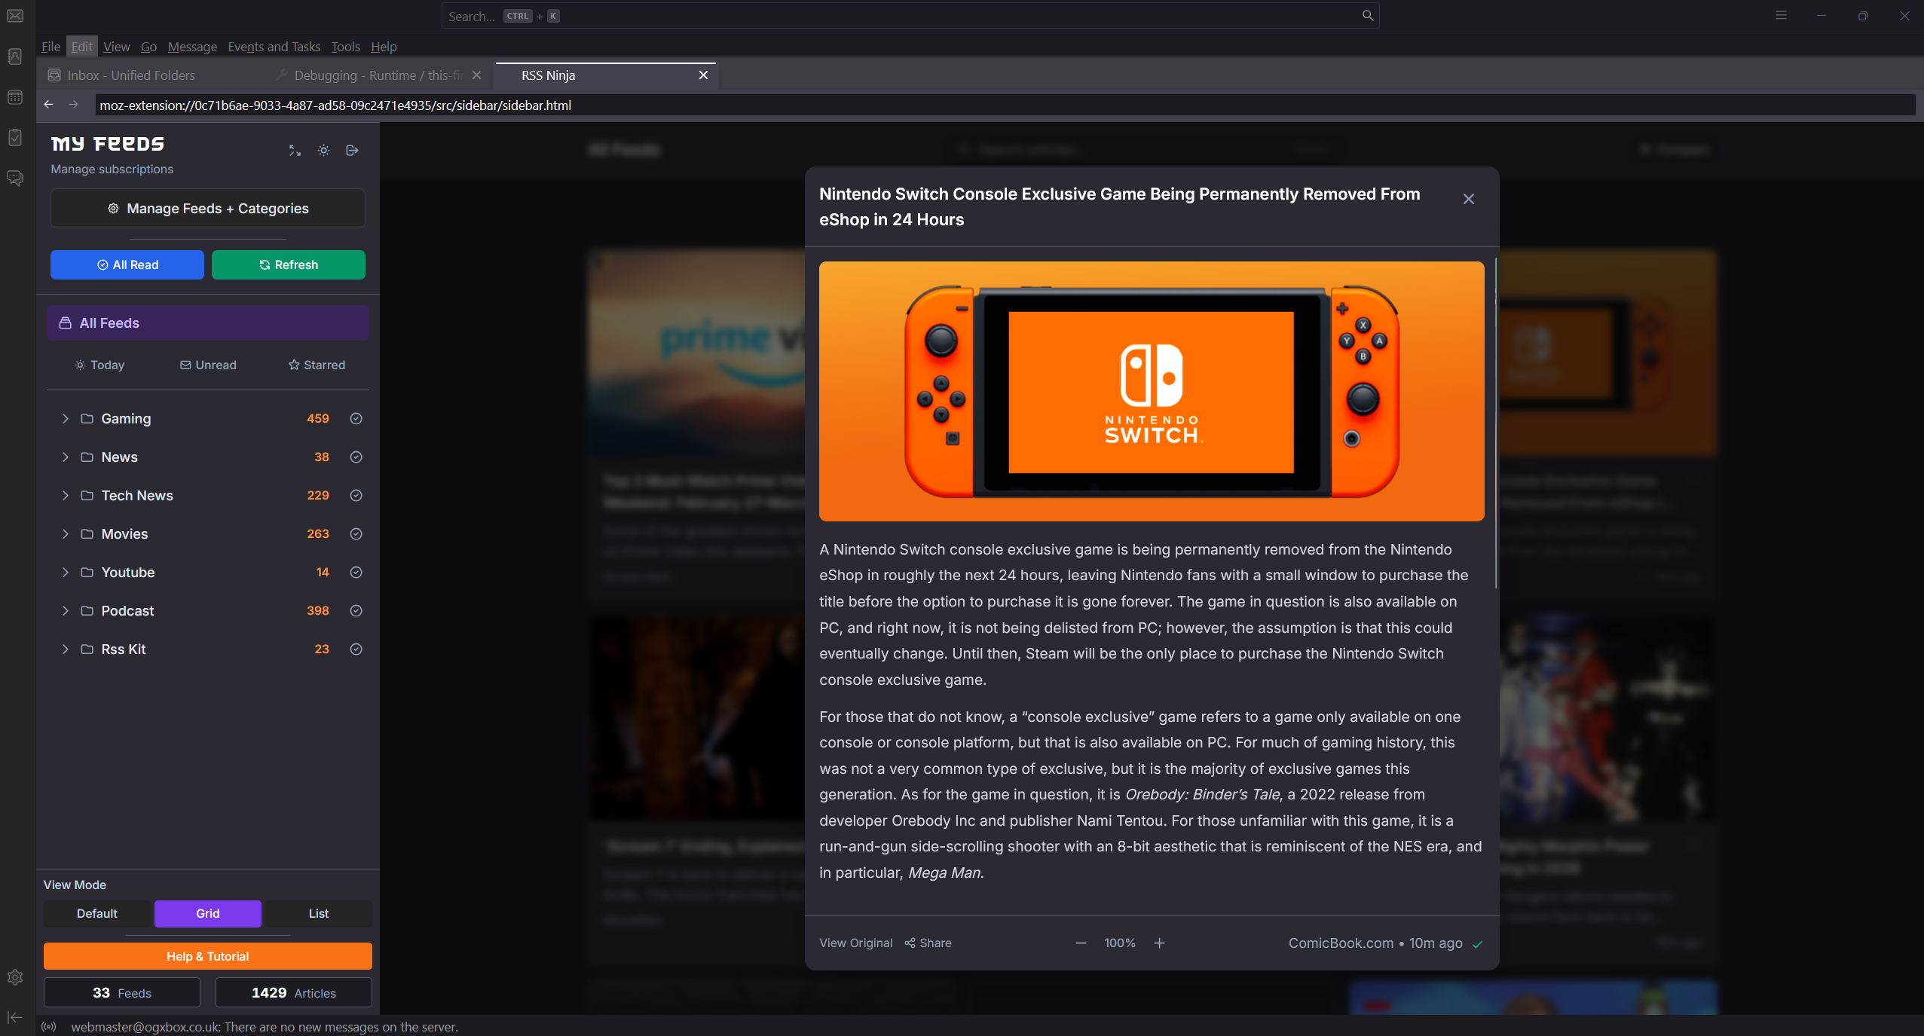The image size is (1924, 1036).
Task: Close the article popup with the X icon
Action: (x=1468, y=199)
